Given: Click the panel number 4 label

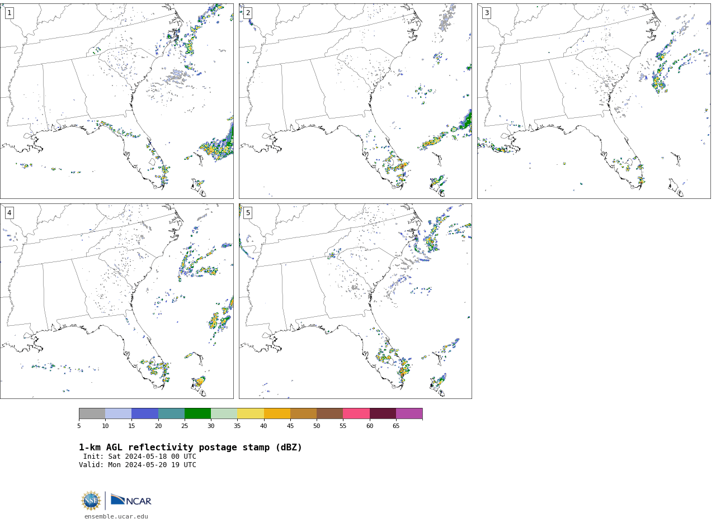Looking at the screenshot, I should (10, 213).
